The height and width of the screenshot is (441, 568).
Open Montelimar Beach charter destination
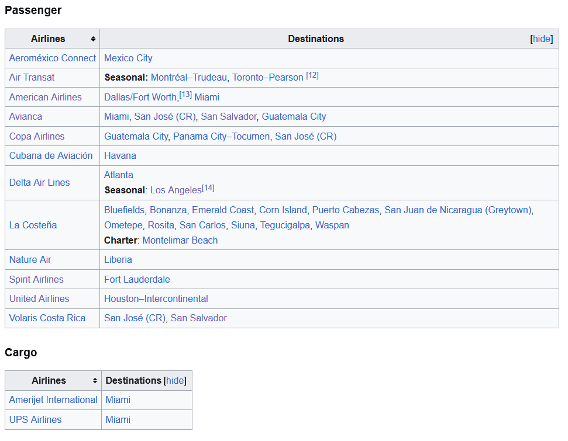point(180,240)
